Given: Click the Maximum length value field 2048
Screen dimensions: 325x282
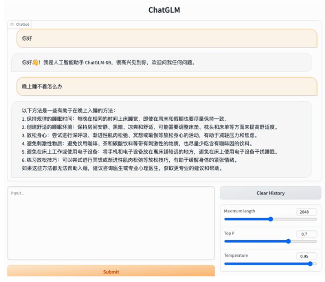Looking at the screenshot, I should click(306, 212).
